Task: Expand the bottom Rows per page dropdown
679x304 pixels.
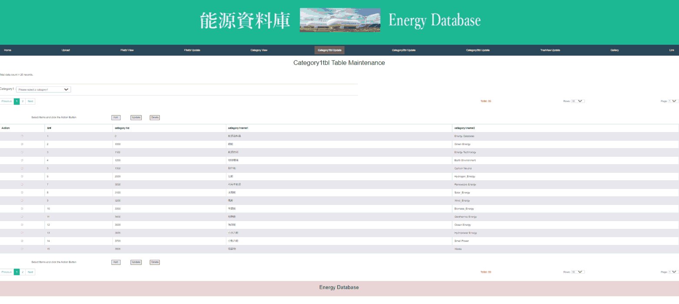Action: (578, 272)
